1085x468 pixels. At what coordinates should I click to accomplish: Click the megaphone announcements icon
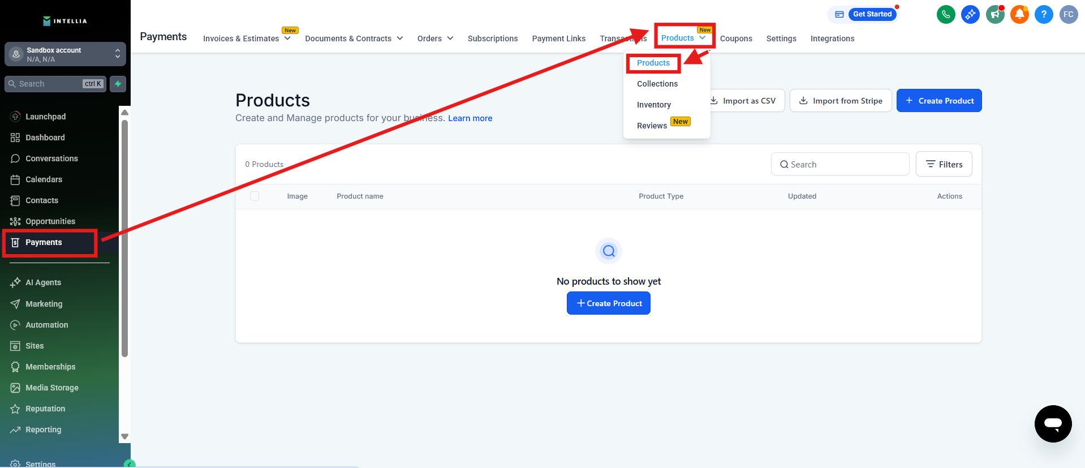(x=995, y=14)
